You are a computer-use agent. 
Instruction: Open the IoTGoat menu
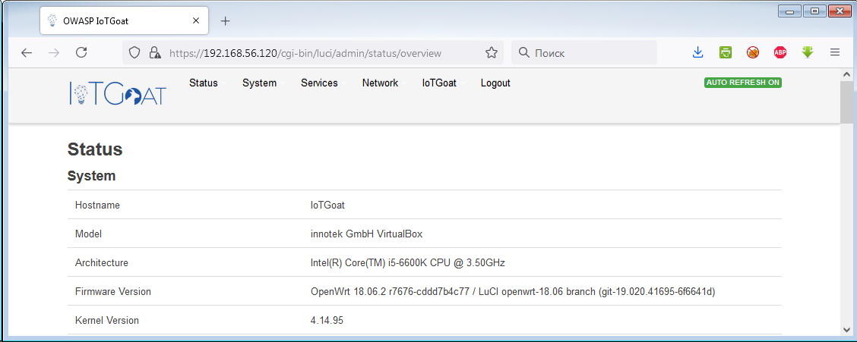pyautogui.click(x=439, y=83)
